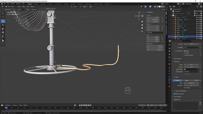
Task: Select the Annotate tool
Action: tap(3, 37)
